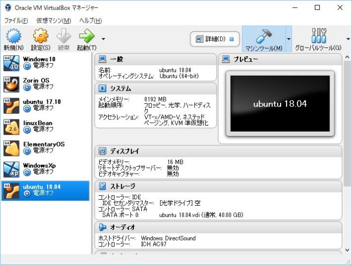
Task: Select the Windows10 virtual machine
Action: pos(45,62)
